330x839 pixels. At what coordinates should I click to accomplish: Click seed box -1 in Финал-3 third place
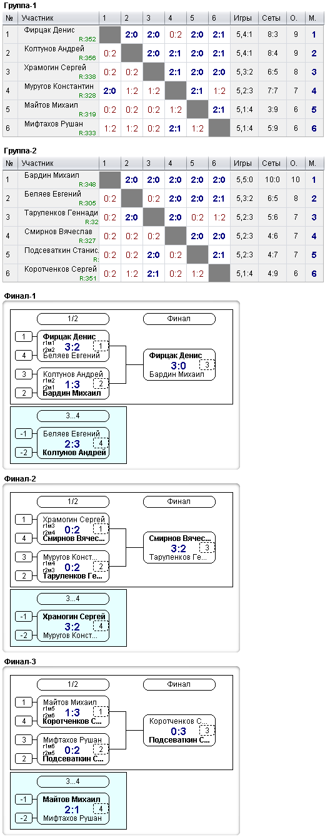(x=23, y=799)
